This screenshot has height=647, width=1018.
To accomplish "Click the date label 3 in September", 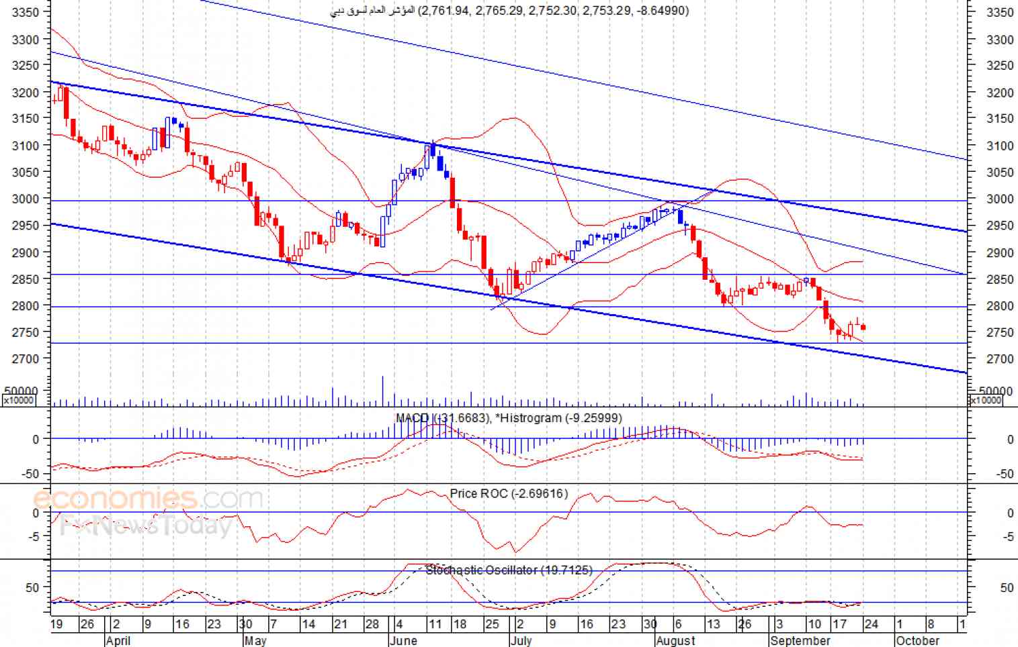I will click(779, 625).
